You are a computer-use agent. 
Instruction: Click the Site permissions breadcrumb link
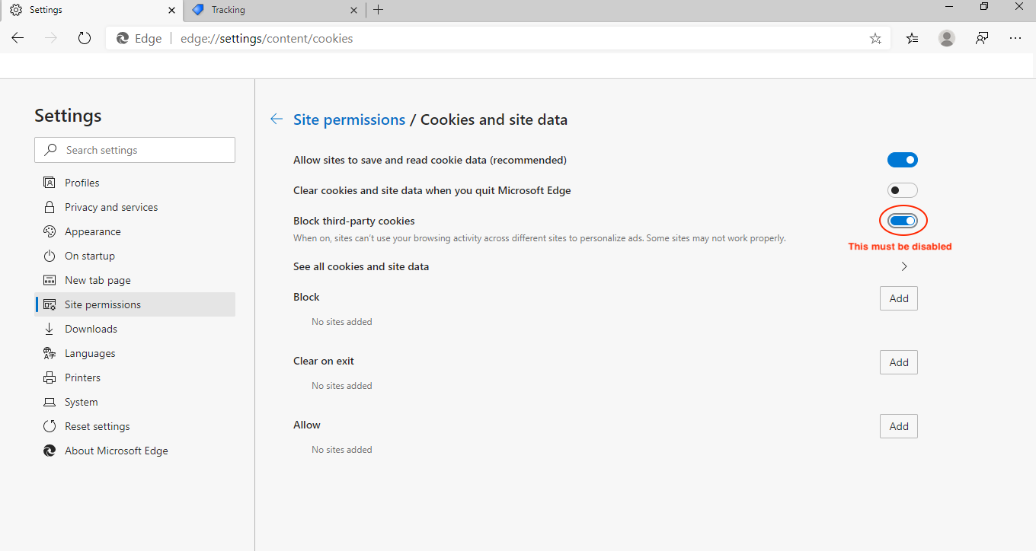point(349,119)
